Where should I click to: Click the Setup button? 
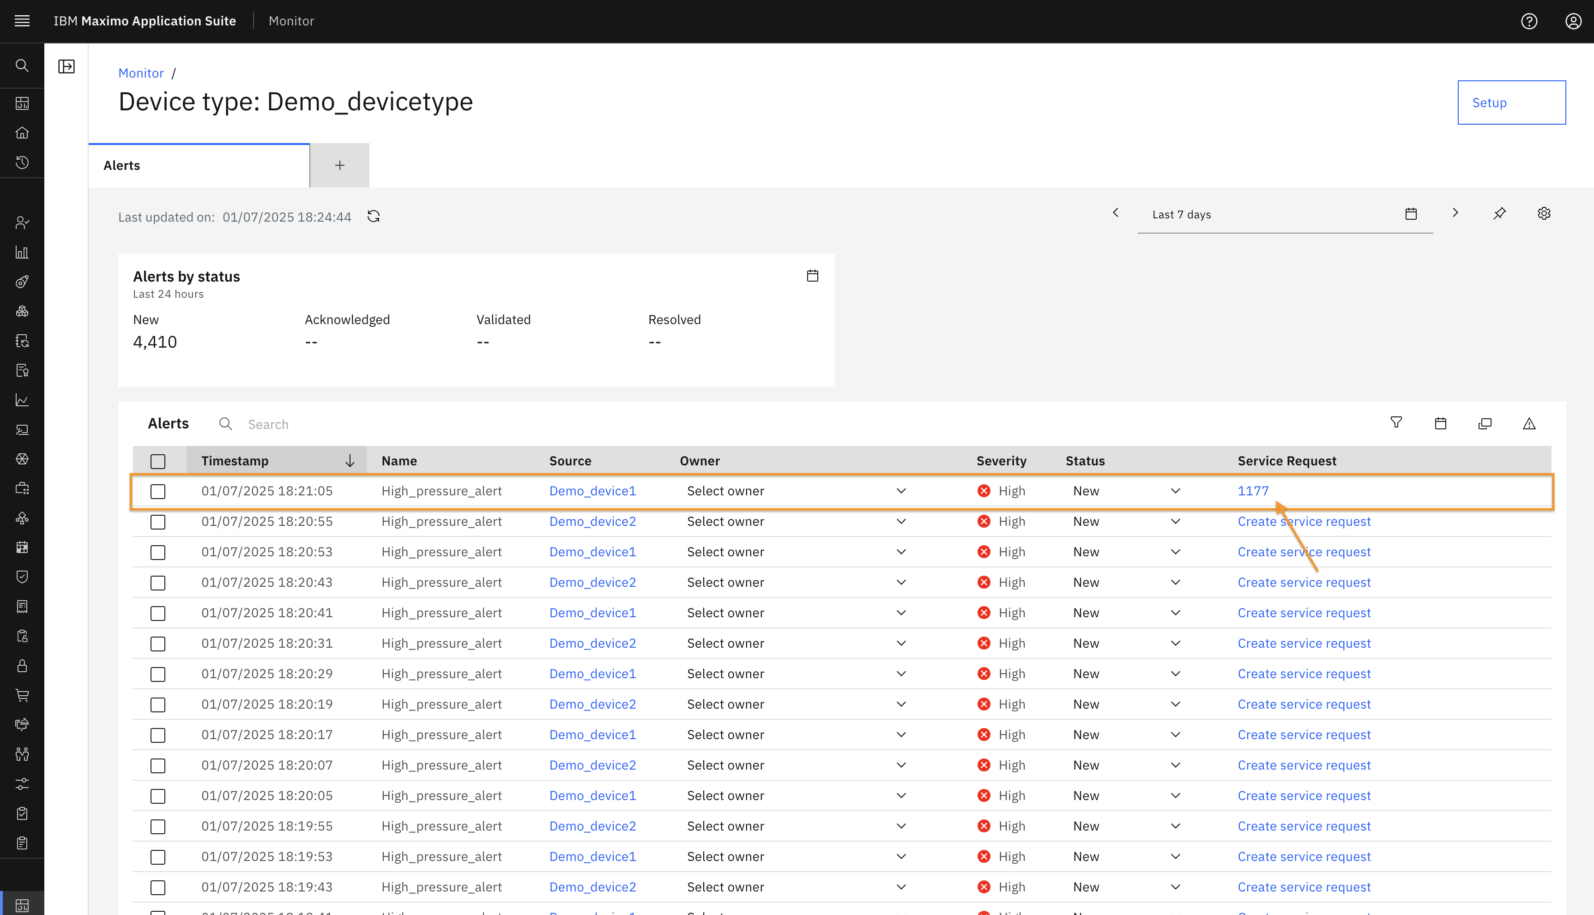[1511, 102]
